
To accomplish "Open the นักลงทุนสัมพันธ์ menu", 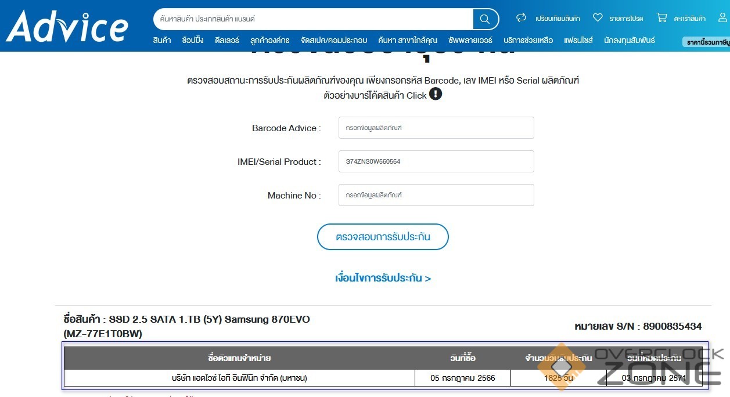I will (x=630, y=41).
